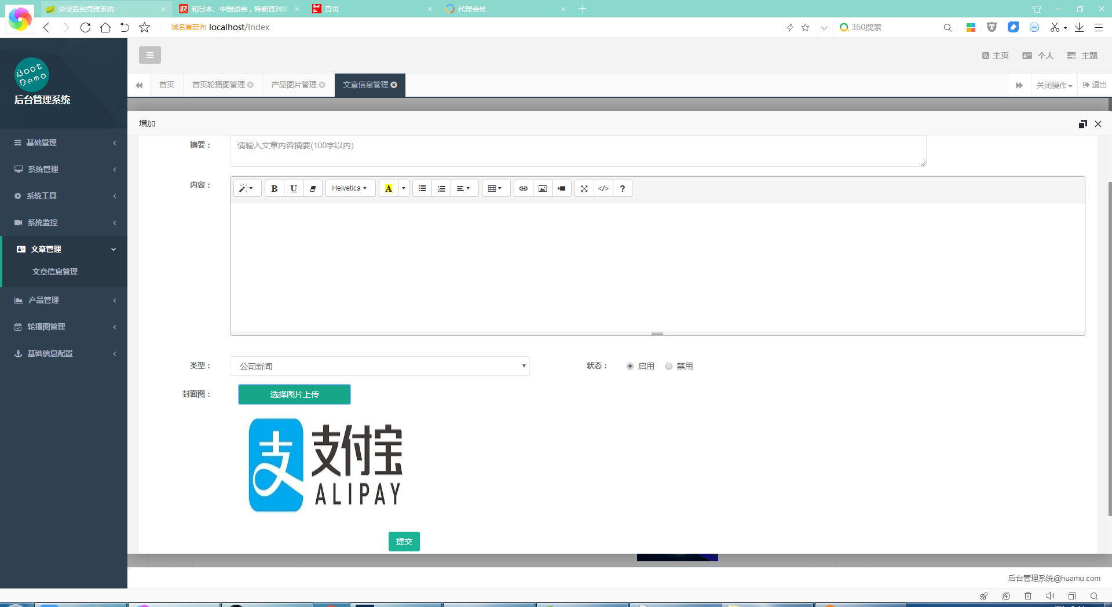Image resolution: width=1112 pixels, height=607 pixels.
Task: Open the 类型 combo box showing 公司新闻
Action: [x=380, y=366]
